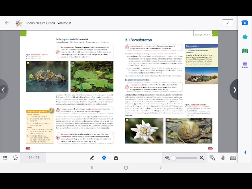Open the blue user drawer icon in sidebar

[x=245, y=22]
